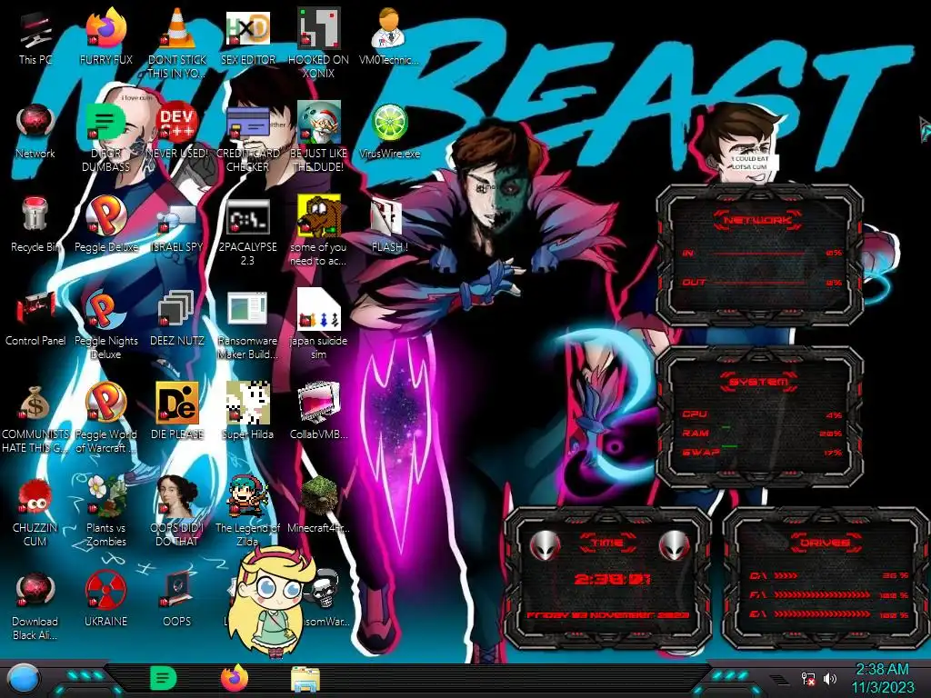Open the volume speaker tray icon

click(x=830, y=678)
